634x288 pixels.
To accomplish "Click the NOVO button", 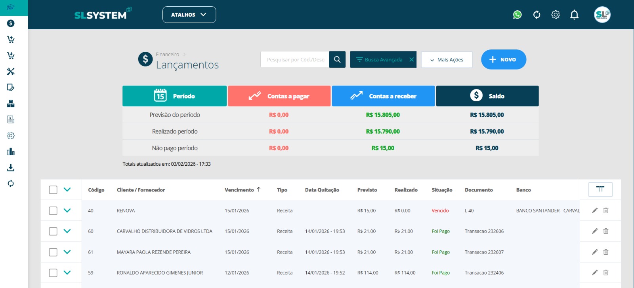I will tap(503, 59).
